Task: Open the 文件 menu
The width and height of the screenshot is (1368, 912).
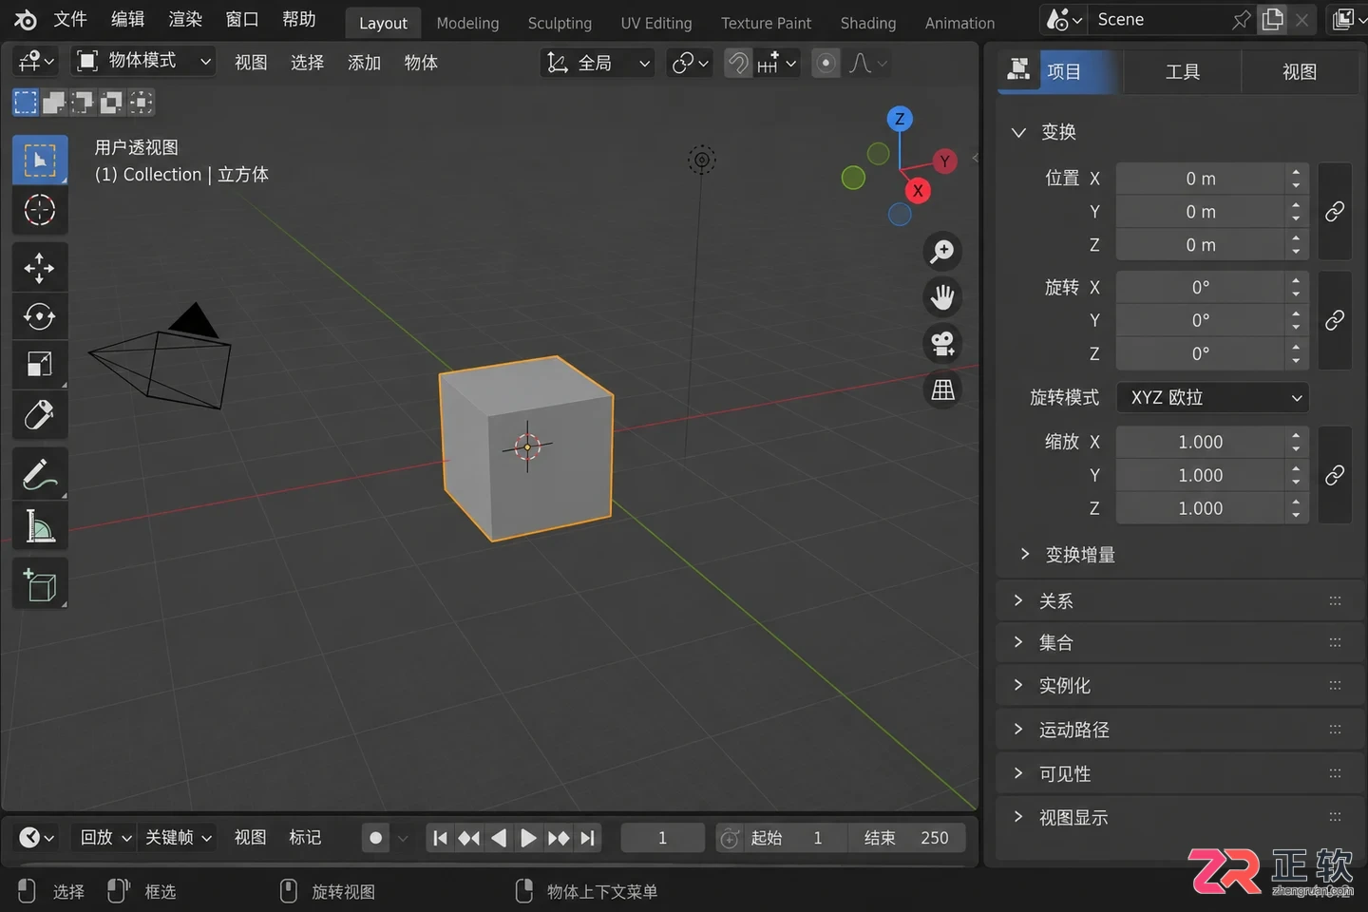Action: (70, 20)
